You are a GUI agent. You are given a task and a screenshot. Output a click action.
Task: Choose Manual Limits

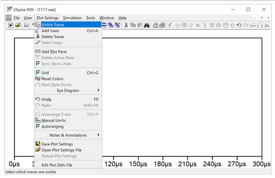[x=68, y=120]
